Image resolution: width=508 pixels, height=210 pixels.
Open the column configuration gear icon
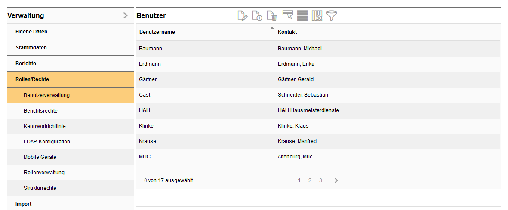[317, 16]
